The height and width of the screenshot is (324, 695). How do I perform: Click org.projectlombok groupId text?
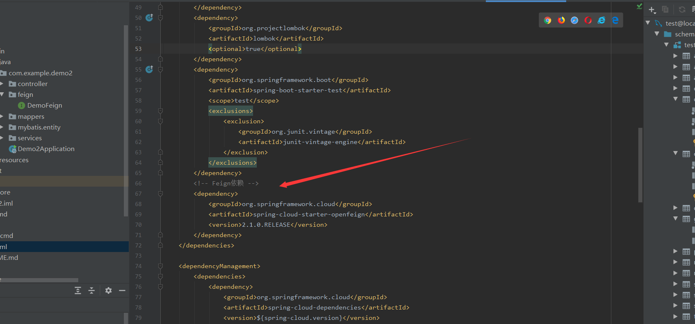tap(274, 28)
